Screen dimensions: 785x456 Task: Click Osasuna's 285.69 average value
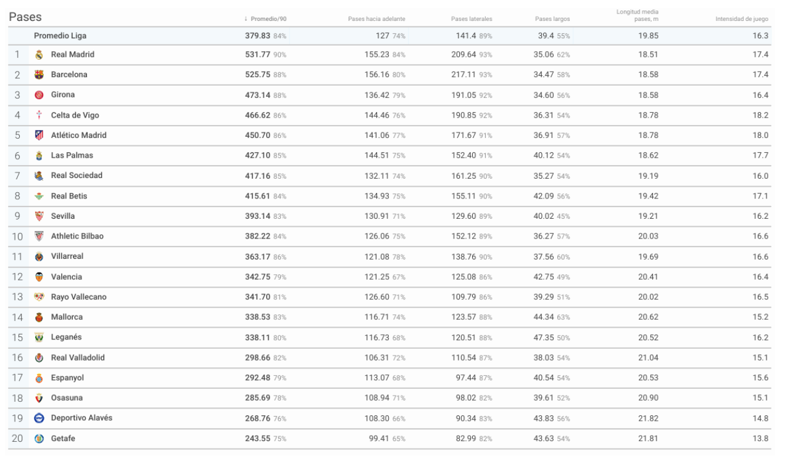click(x=258, y=397)
